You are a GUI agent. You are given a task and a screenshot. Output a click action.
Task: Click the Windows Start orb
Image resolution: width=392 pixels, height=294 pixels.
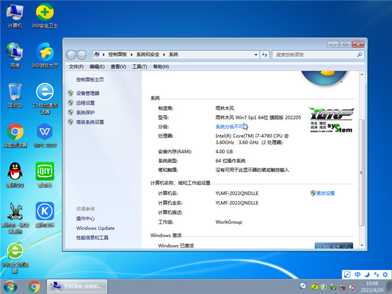[10, 287]
